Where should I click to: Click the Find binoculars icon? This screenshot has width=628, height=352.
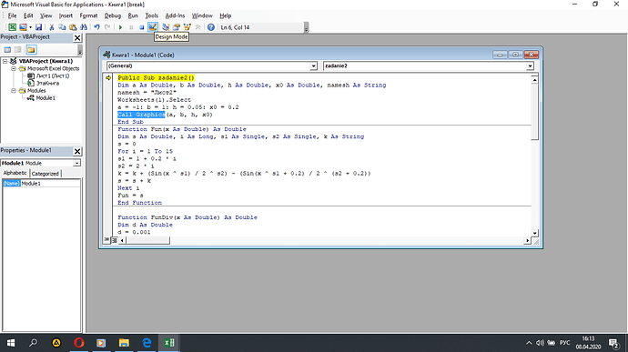(84, 27)
